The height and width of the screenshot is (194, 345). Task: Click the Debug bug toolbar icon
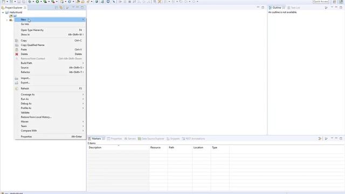30,2
